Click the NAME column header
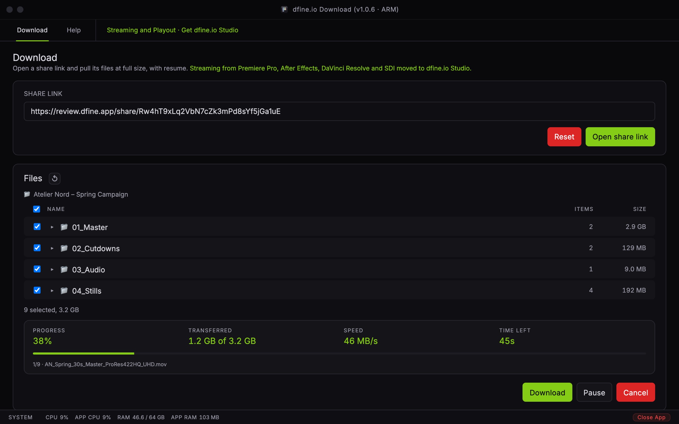The image size is (679, 424). pyautogui.click(x=56, y=209)
